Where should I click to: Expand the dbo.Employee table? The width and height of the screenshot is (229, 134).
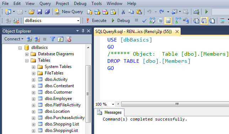(33, 99)
